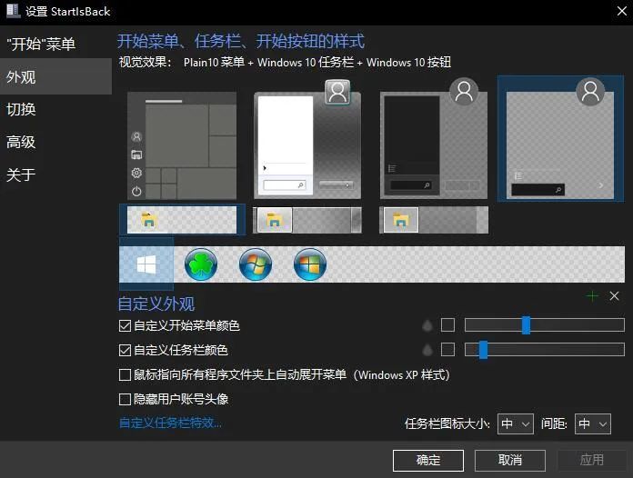Enable 隐藏用户账号头像 checkbox
633x478 pixels.
[125, 399]
